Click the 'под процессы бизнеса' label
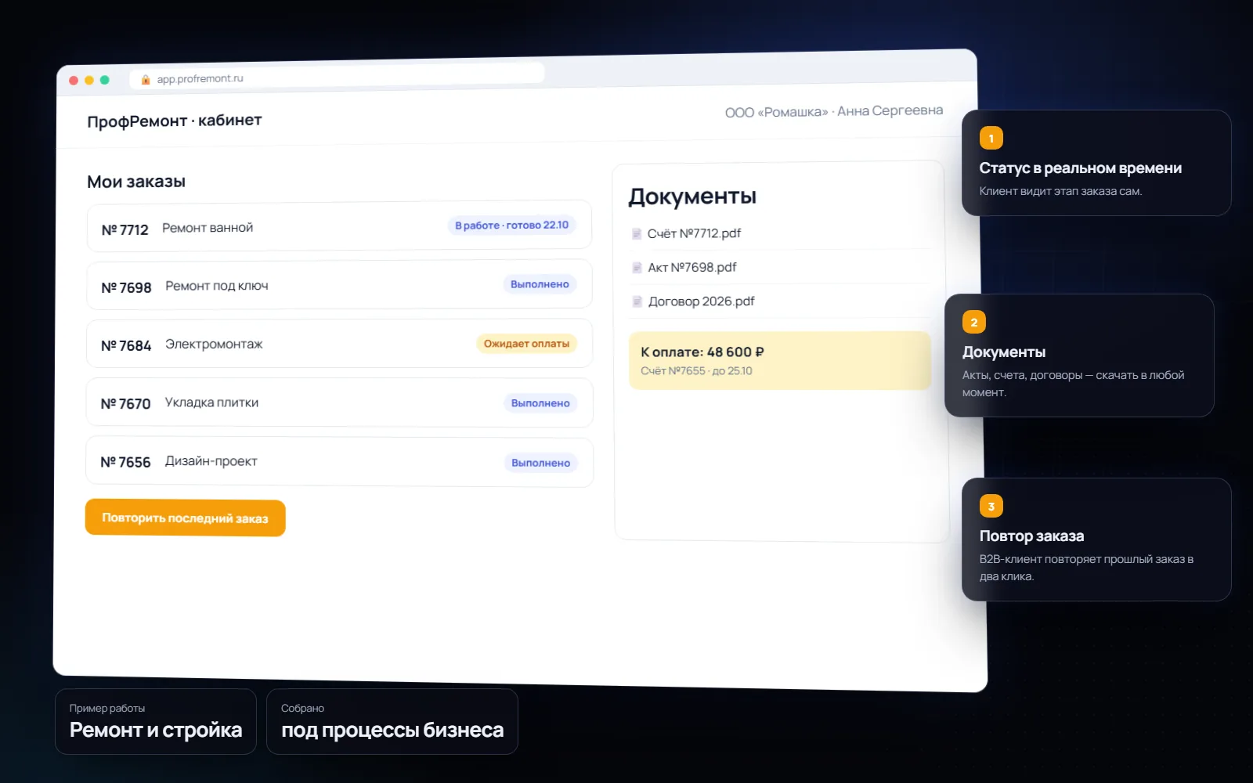Viewport: 1253px width, 783px height. [x=392, y=730]
